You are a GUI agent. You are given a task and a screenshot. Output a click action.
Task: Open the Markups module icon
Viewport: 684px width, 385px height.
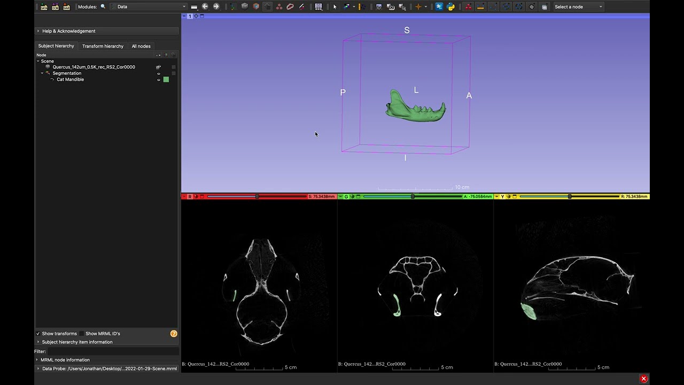coord(279,6)
